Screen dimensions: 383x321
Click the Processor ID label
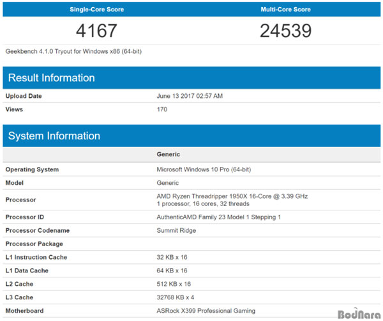coord(25,217)
